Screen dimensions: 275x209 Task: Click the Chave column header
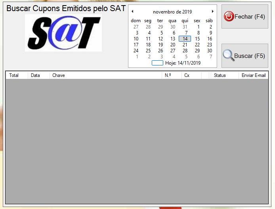pos(59,75)
